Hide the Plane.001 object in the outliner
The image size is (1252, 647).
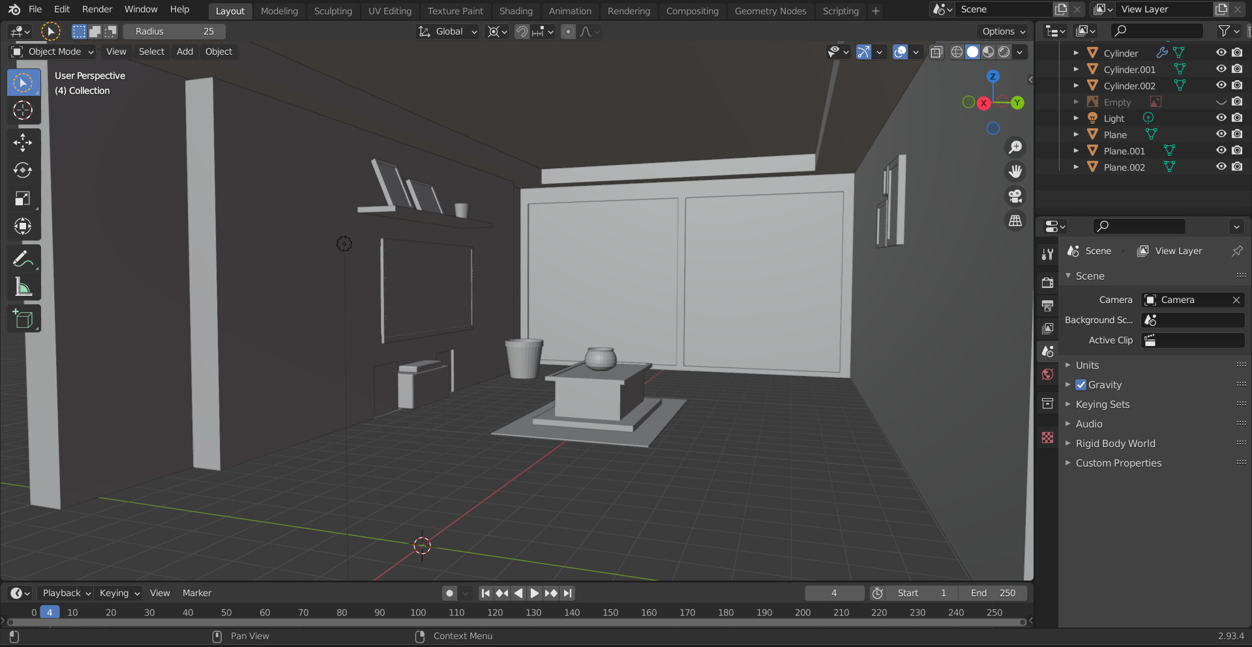(x=1221, y=150)
